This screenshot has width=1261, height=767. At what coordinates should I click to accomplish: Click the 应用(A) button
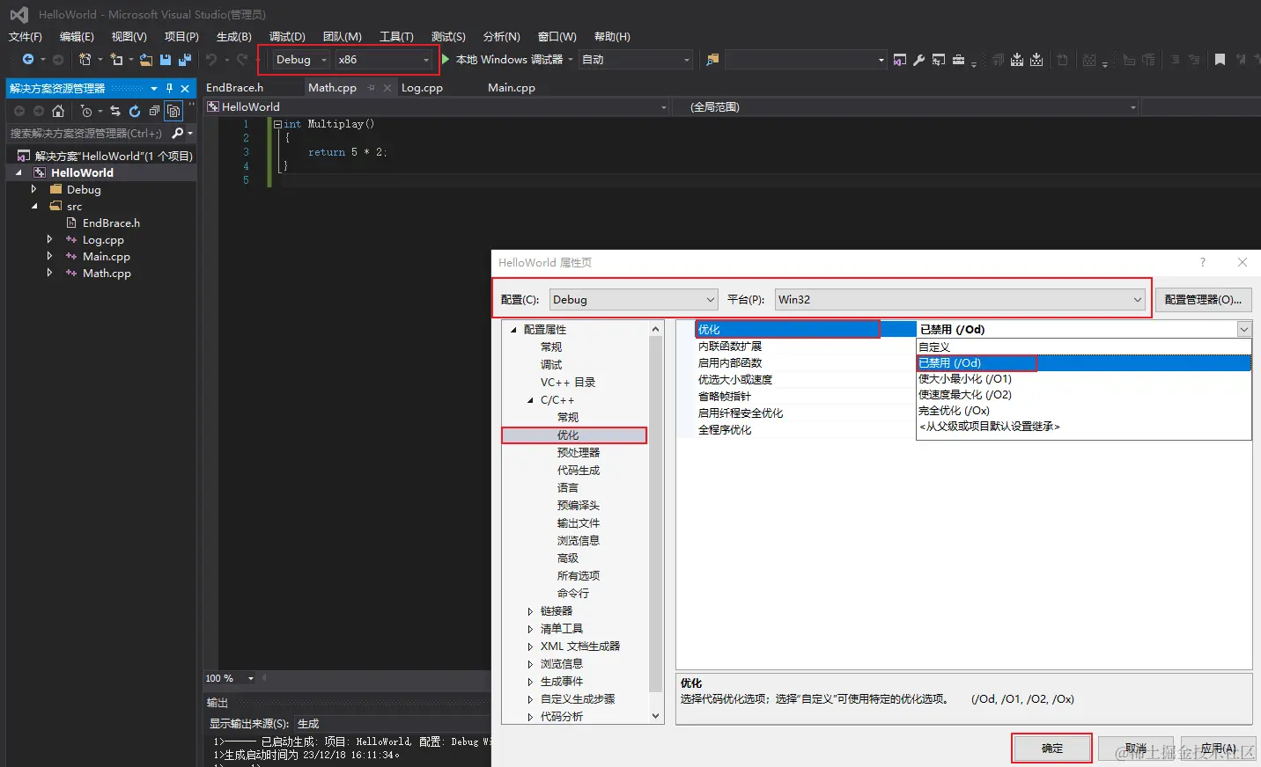1218,749
